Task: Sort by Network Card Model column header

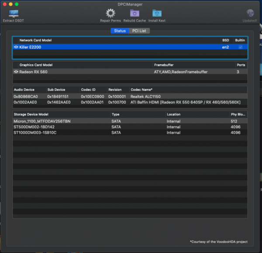Action: 36,40
